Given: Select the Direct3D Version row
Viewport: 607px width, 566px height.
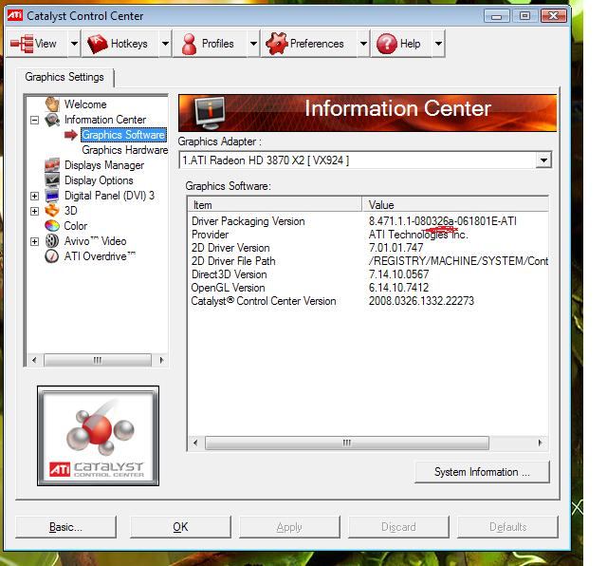Looking at the screenshot, I should coord(368,274).
